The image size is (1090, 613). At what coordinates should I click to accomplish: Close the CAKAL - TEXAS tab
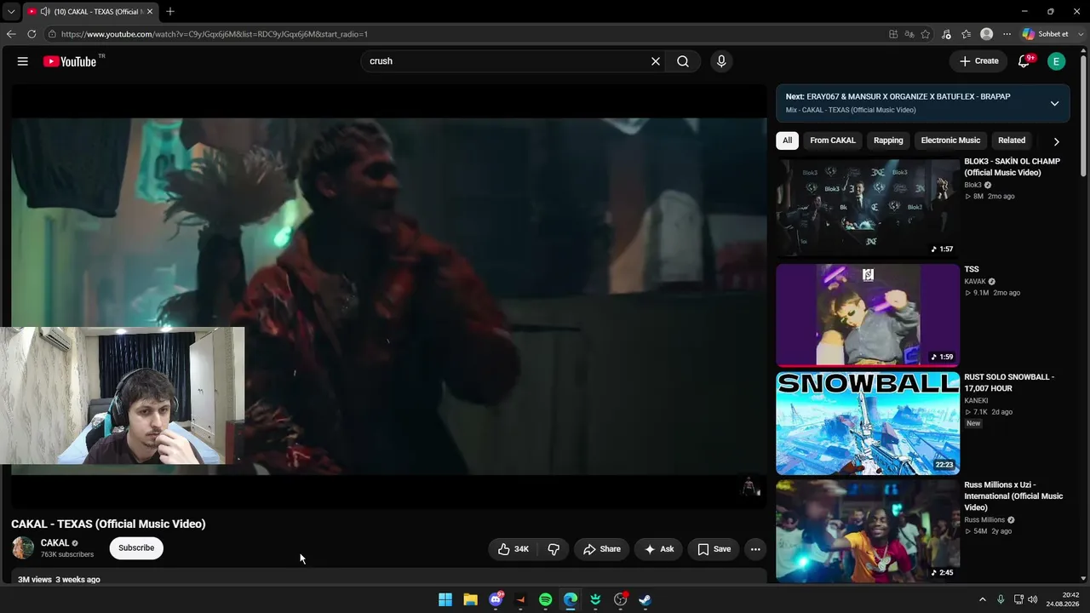[x=150, y=12]
